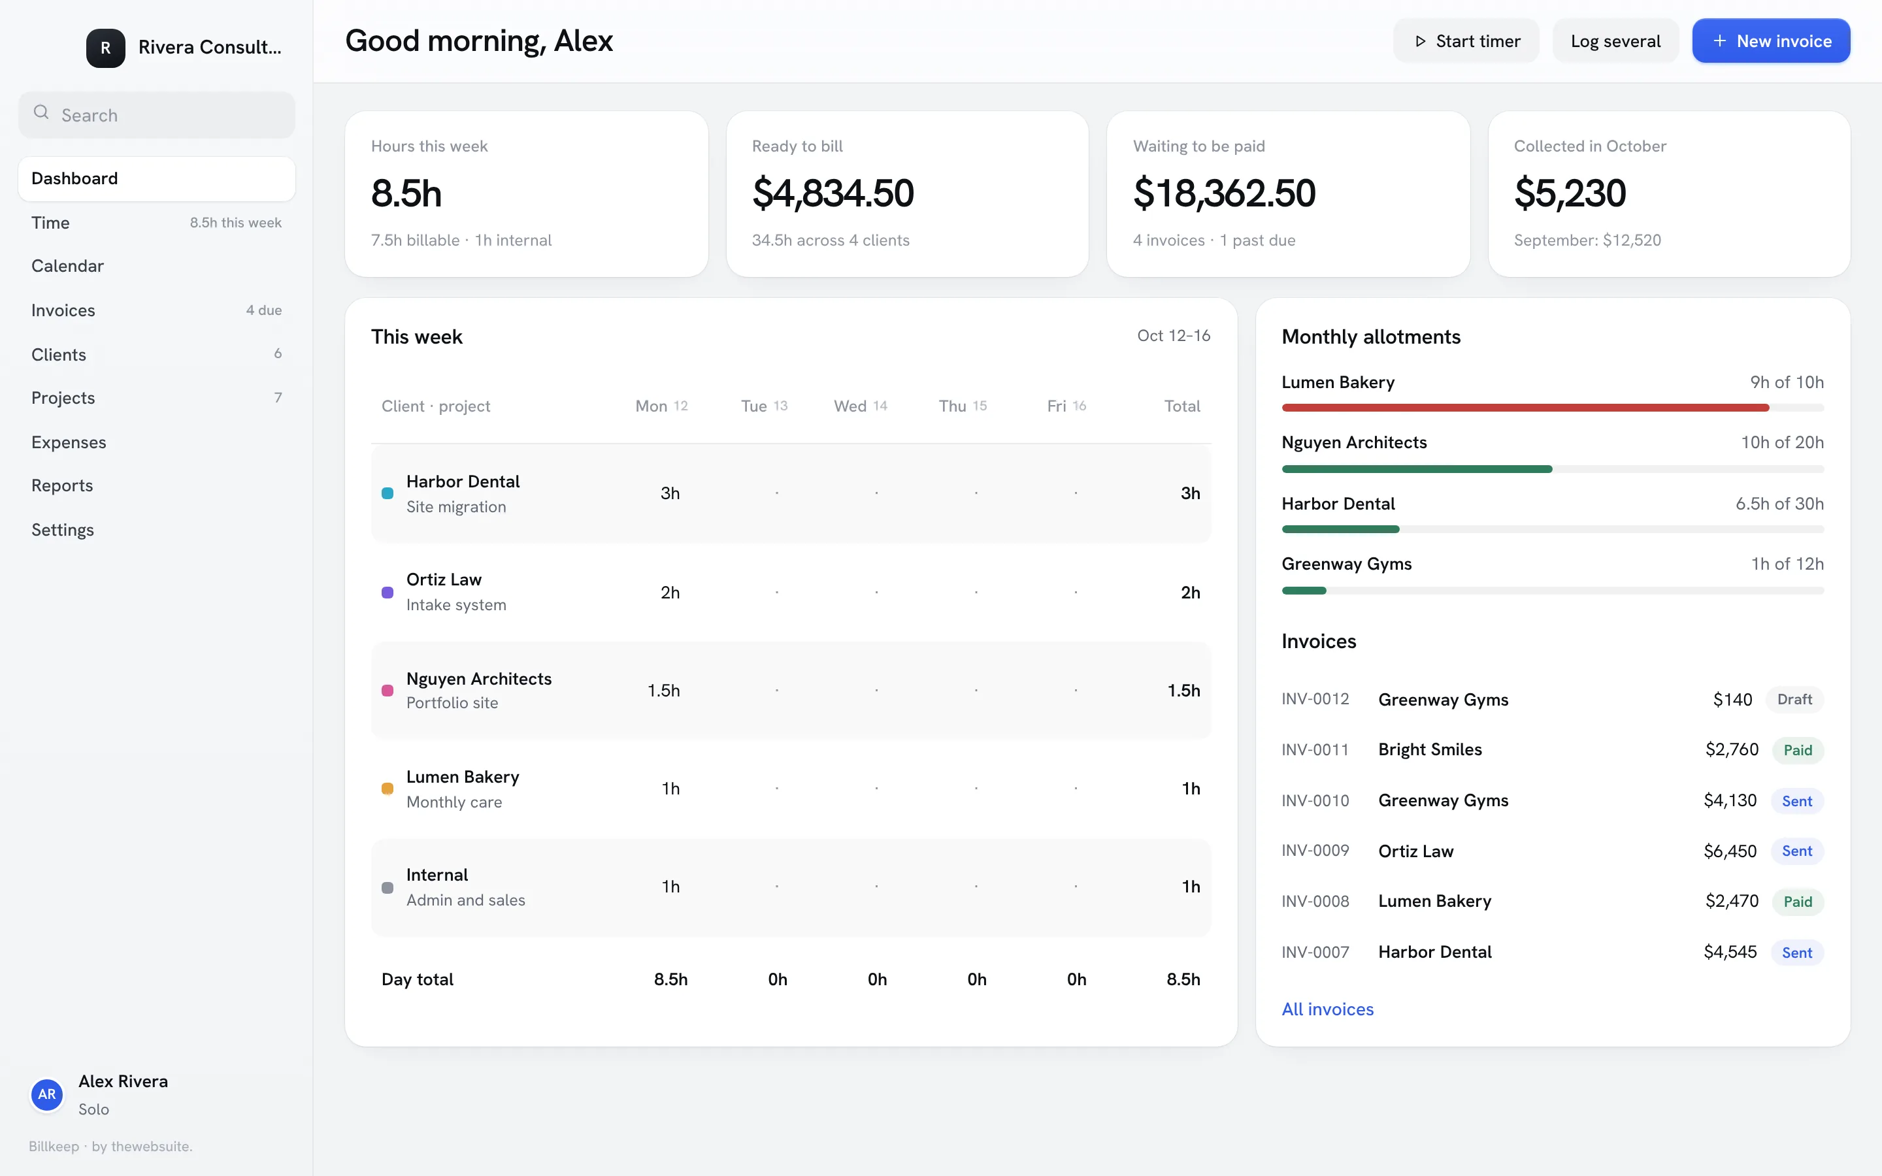1882x1176 pixels.
Task: Go to Expenses
Action: 156,442
